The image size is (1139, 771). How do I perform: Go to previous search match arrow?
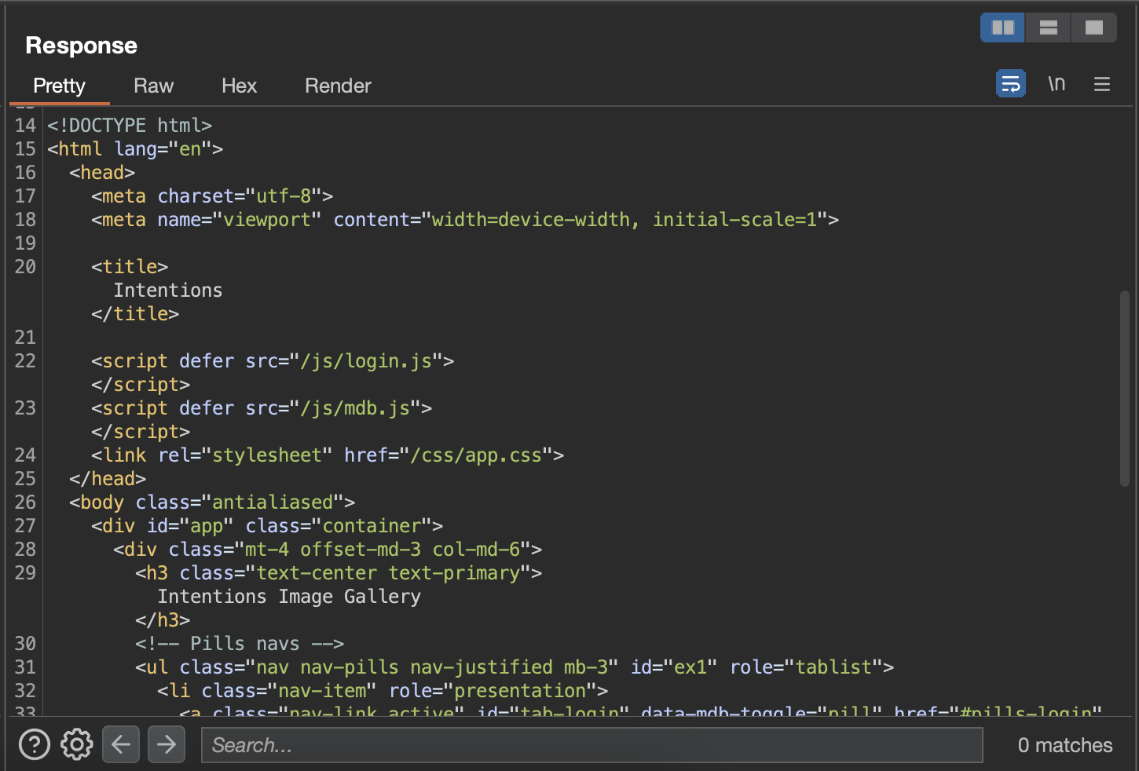tap(121, 744)
